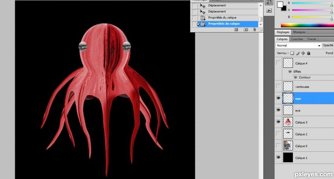Show the Calque 4 layer

pyautogui.click(x=278, y=63)
